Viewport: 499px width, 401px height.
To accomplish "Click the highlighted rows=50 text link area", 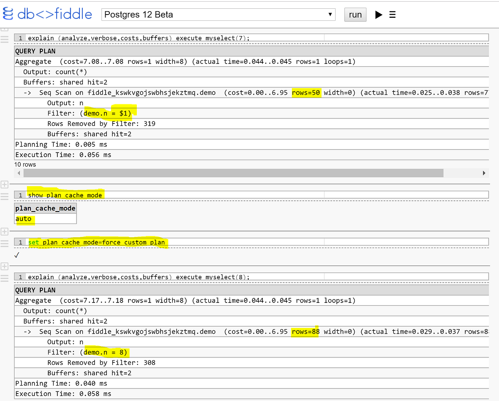I will [306, 92].
